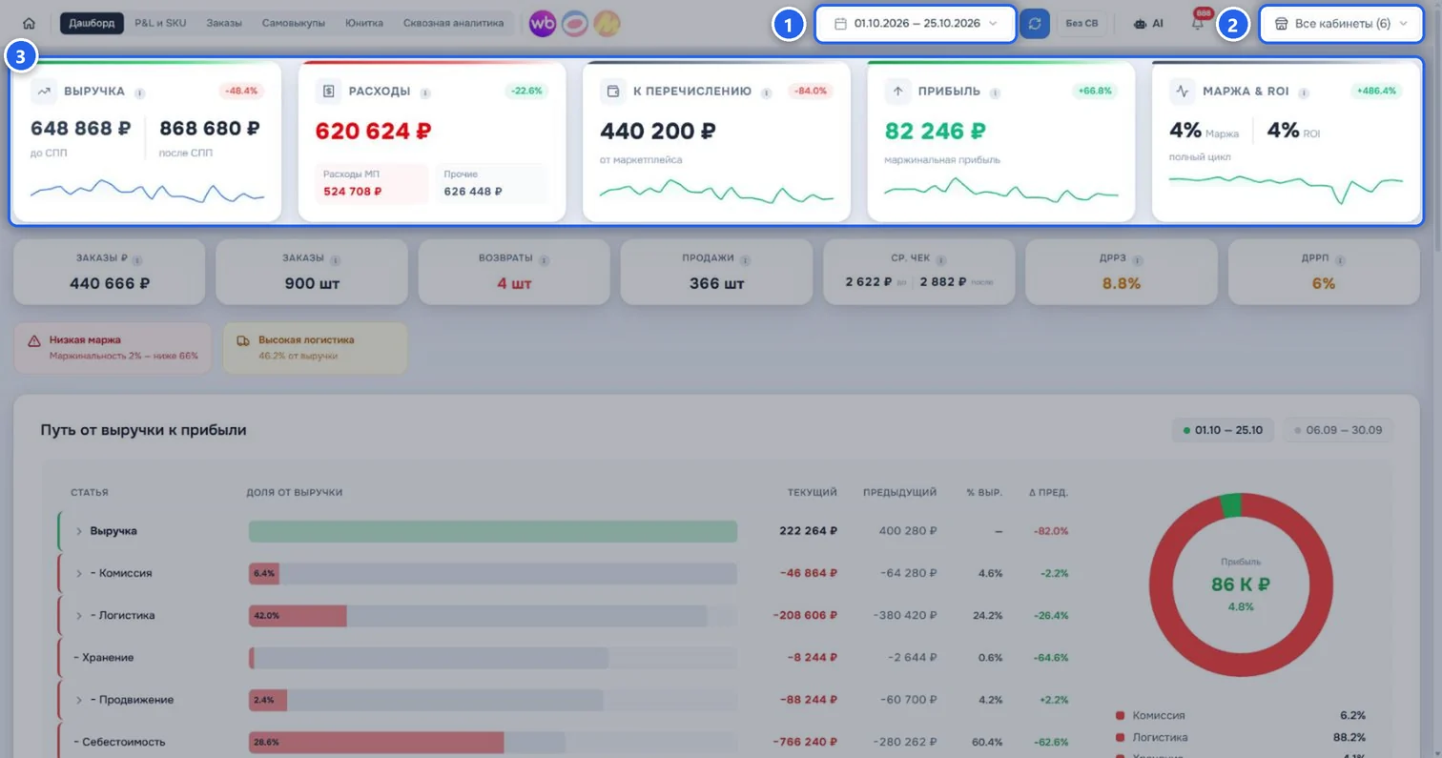The width and height of the screenshot is (1442, 758).
Task: Select the Ozon marketplace icon
Action: [574, 23]
